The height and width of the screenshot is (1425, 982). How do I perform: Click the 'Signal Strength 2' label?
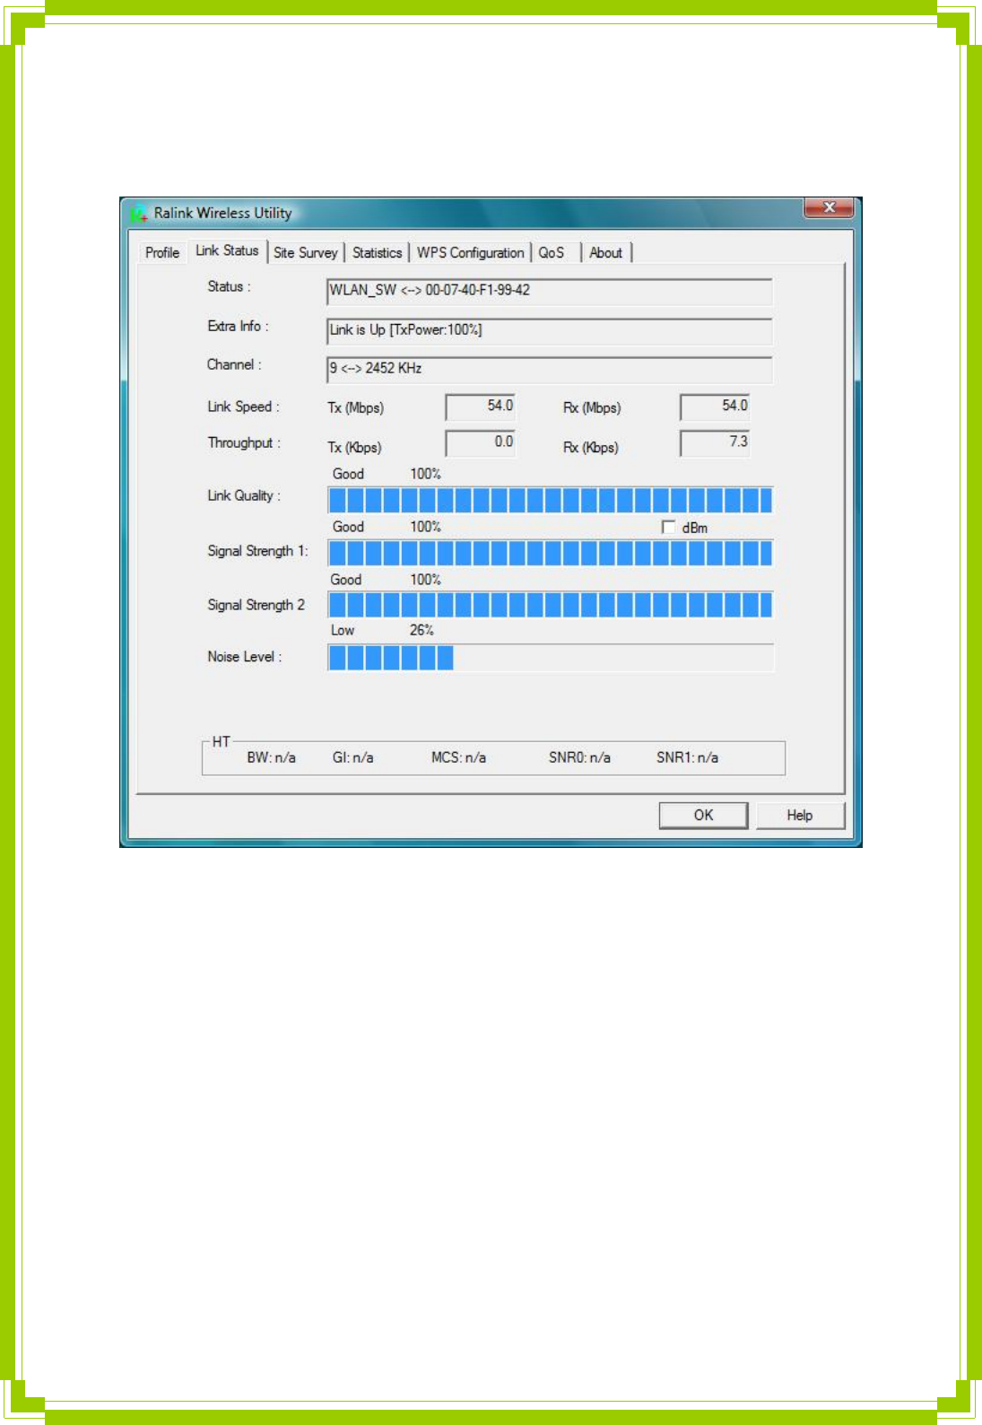point(256,605)
